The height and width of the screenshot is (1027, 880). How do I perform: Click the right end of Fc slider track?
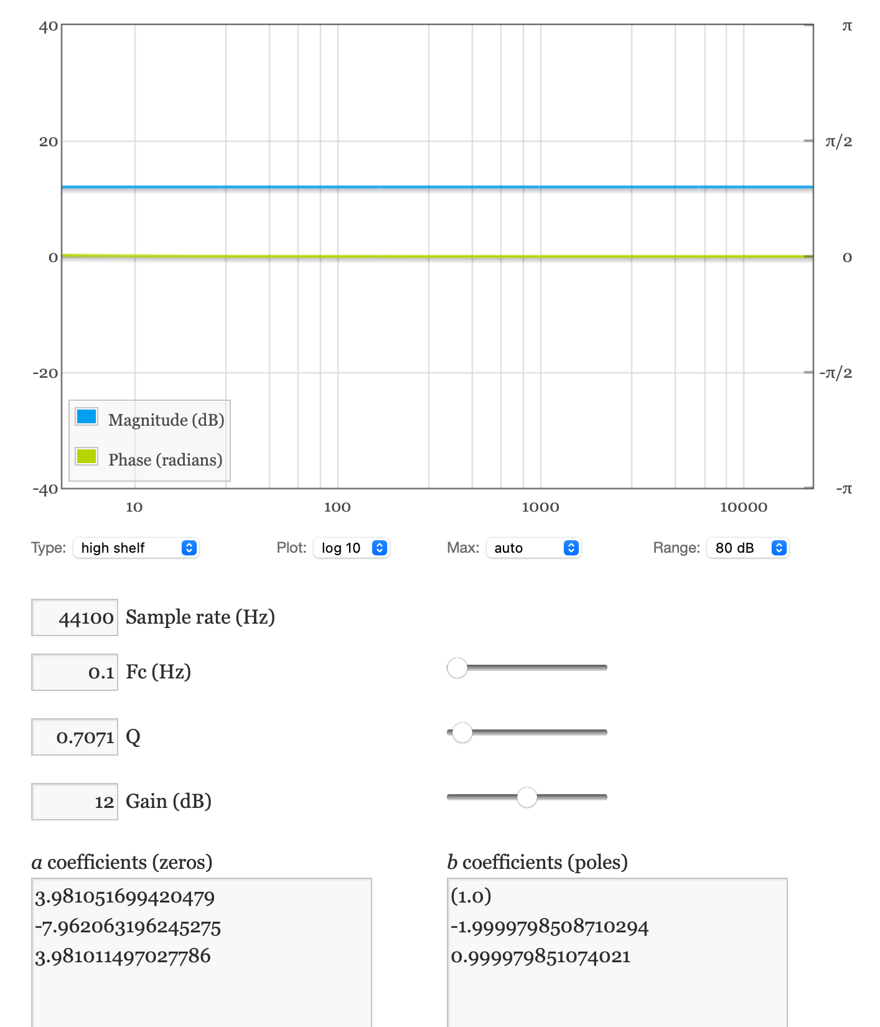[x=604, y=668]
